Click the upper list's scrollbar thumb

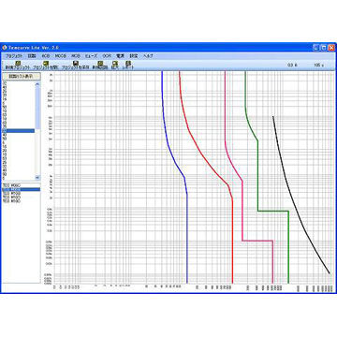[x=37, y=108]
